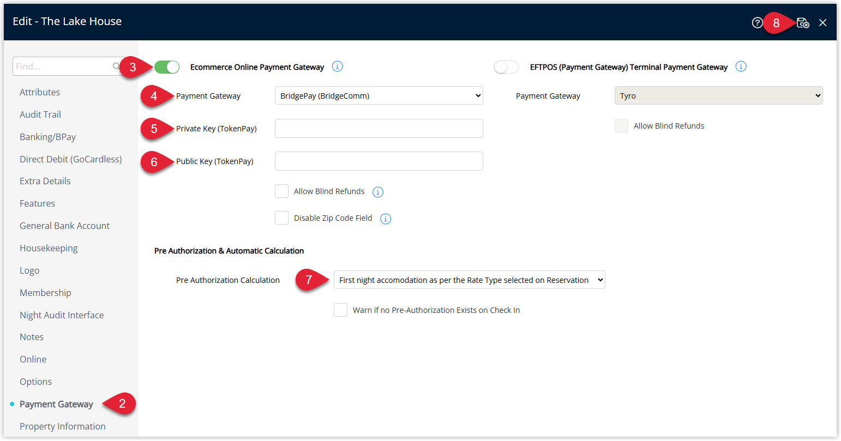Screen dimensions: 841x441
Task: Open Pre Authorization Calculation dropdown
Action: pyautogui.click(x=470, y=280)
